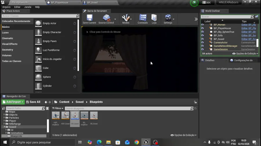261x146 pixels.
Task: Expand the Particles folder
Action: [x=4, y=118]
